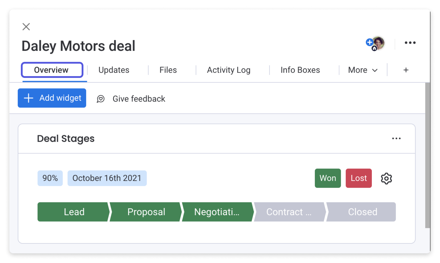The height and width of the screenshot is (263, 440).
Task: Open the deal options three-dot menu
Action: (x=410, y=43)
